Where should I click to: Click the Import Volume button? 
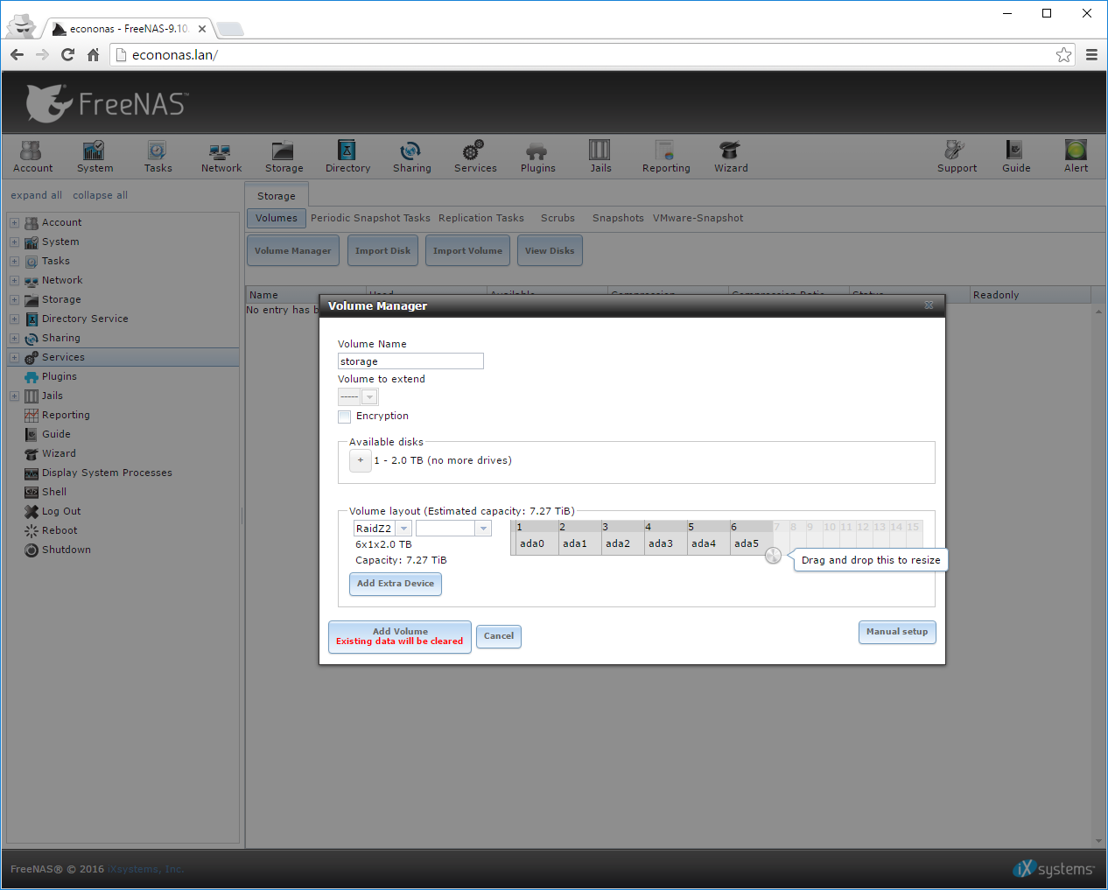pyautogui.click(x=467, y=250)
